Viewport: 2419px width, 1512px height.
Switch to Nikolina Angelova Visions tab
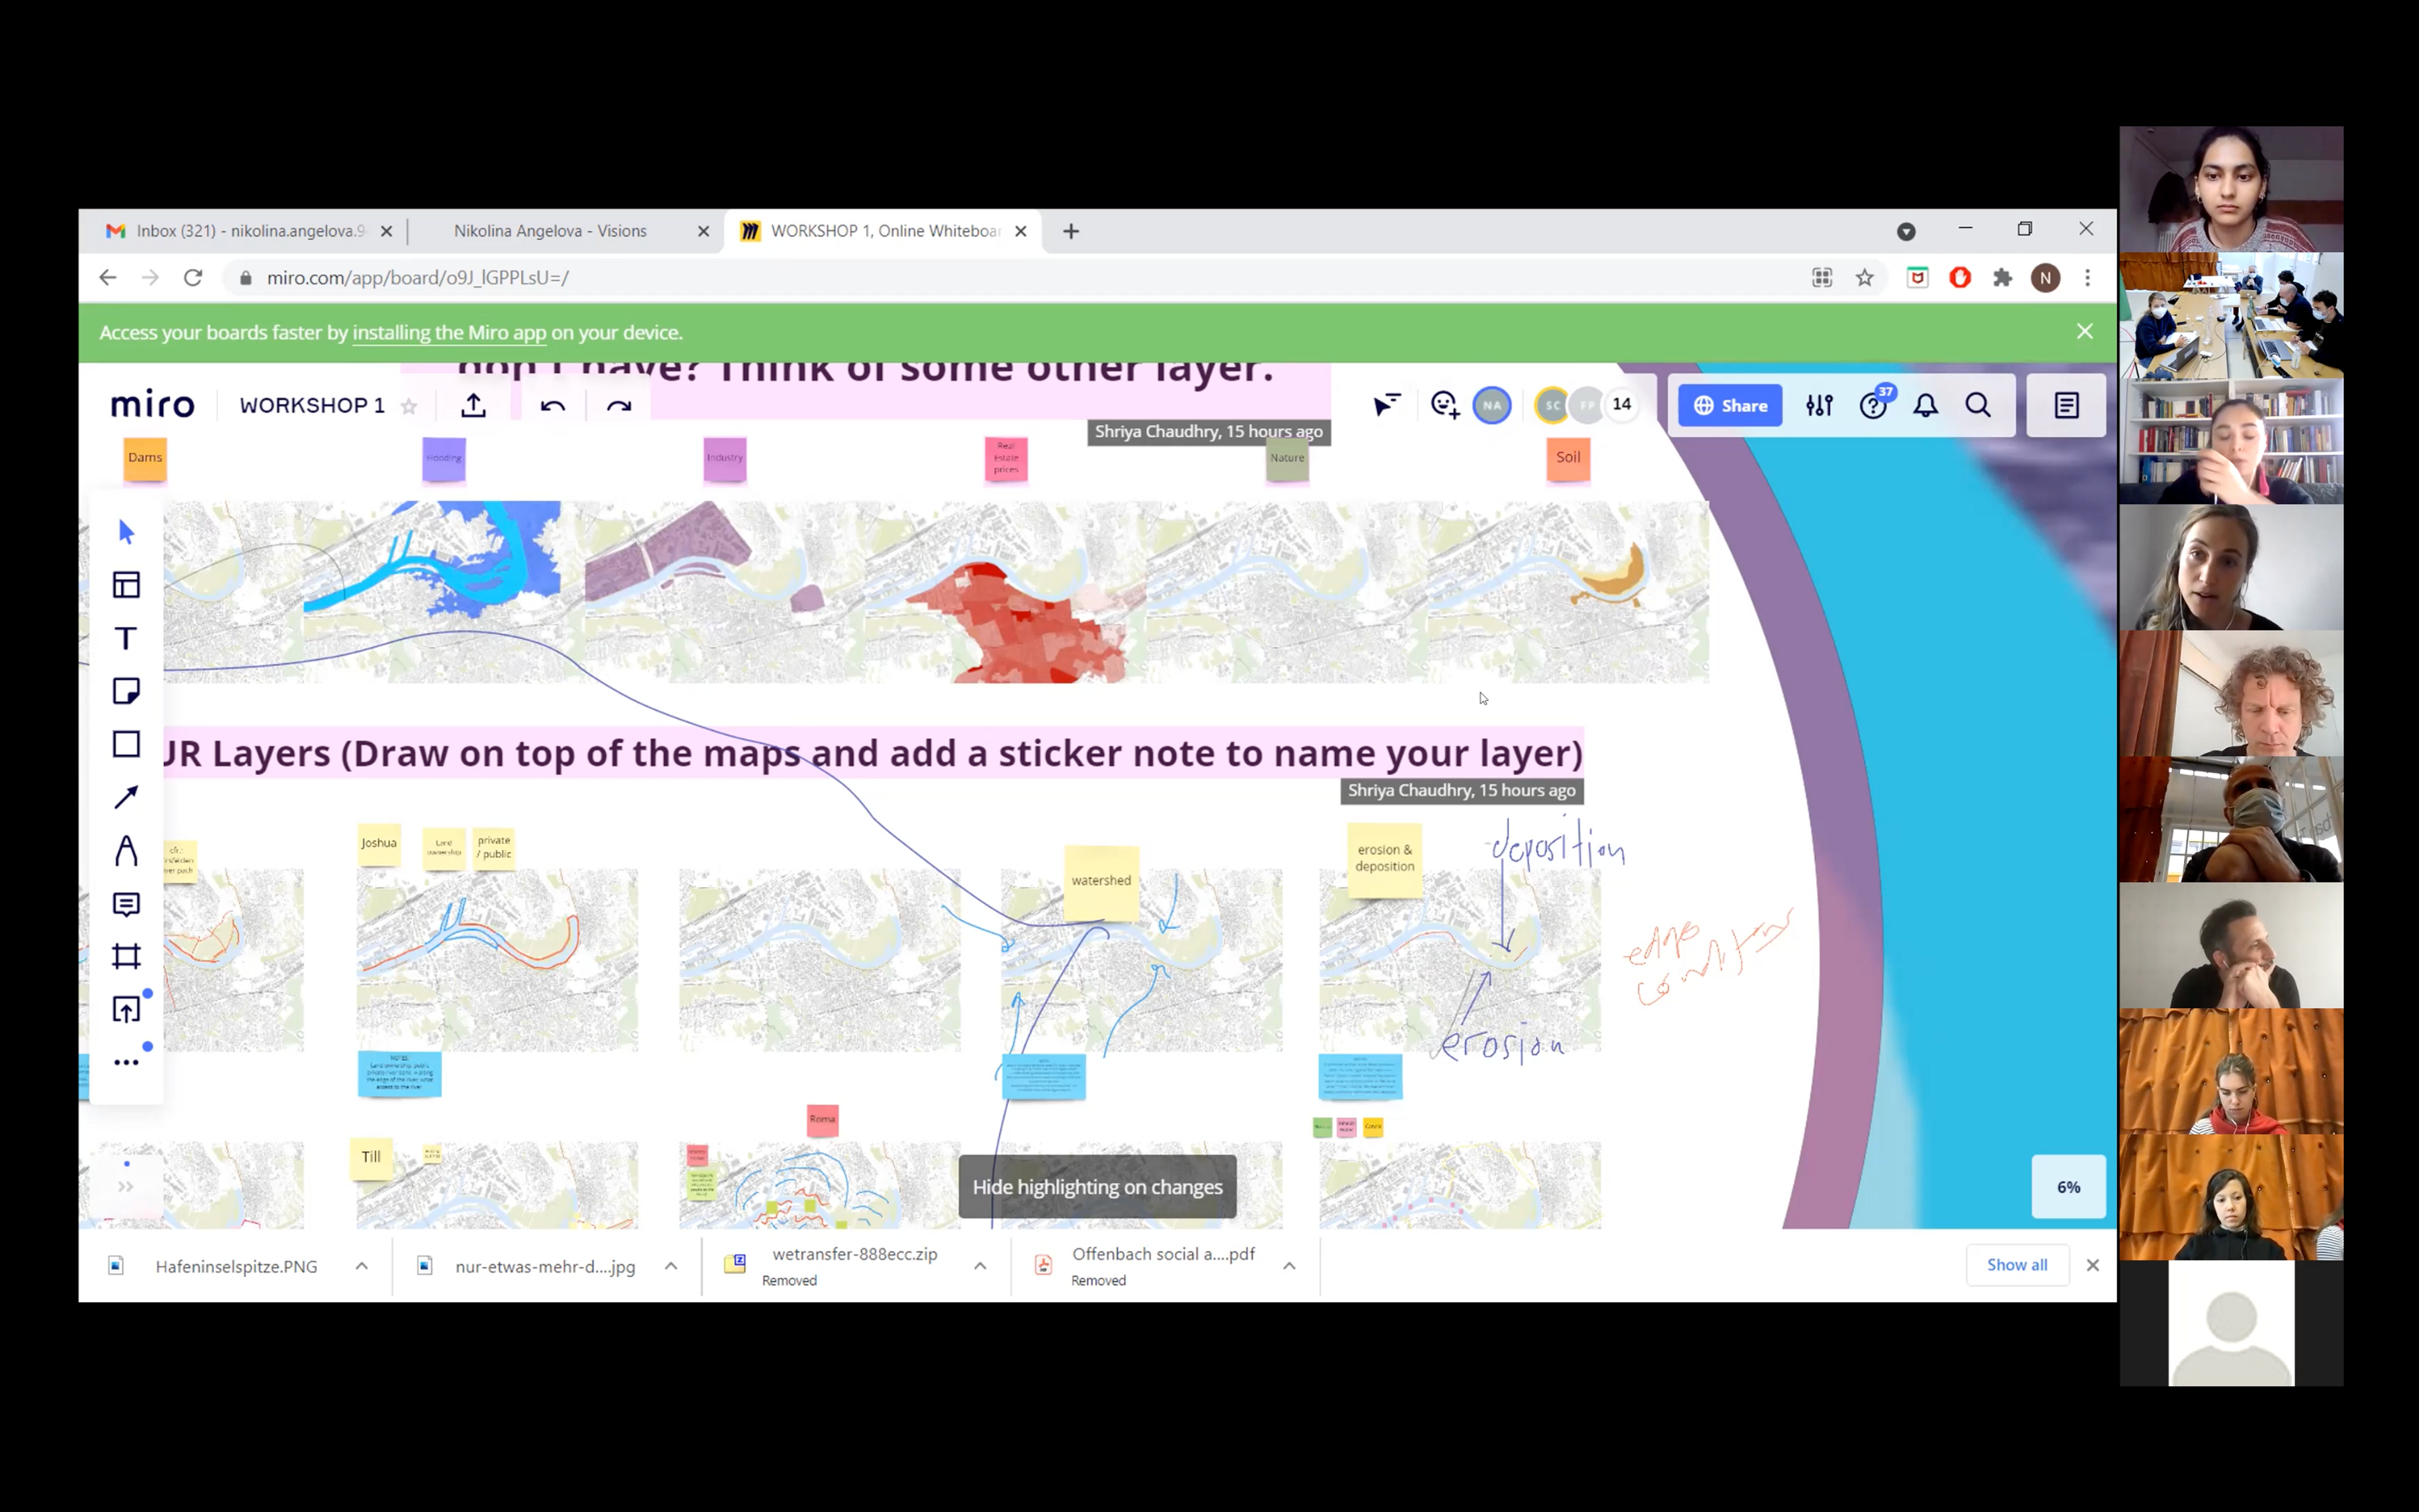(x=550, y=231)
